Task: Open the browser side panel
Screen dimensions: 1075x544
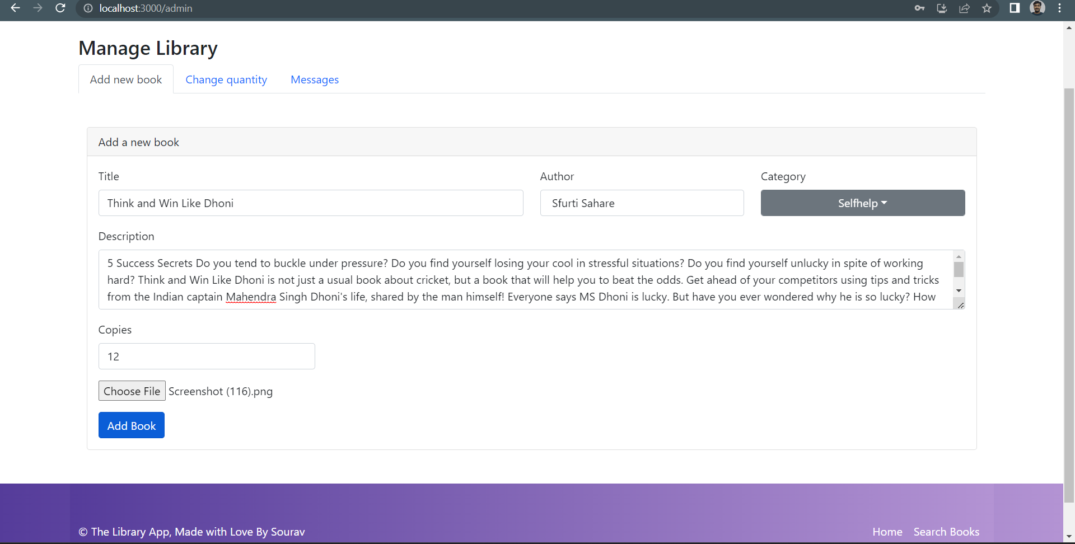Action: click(x=1015, y=8)
